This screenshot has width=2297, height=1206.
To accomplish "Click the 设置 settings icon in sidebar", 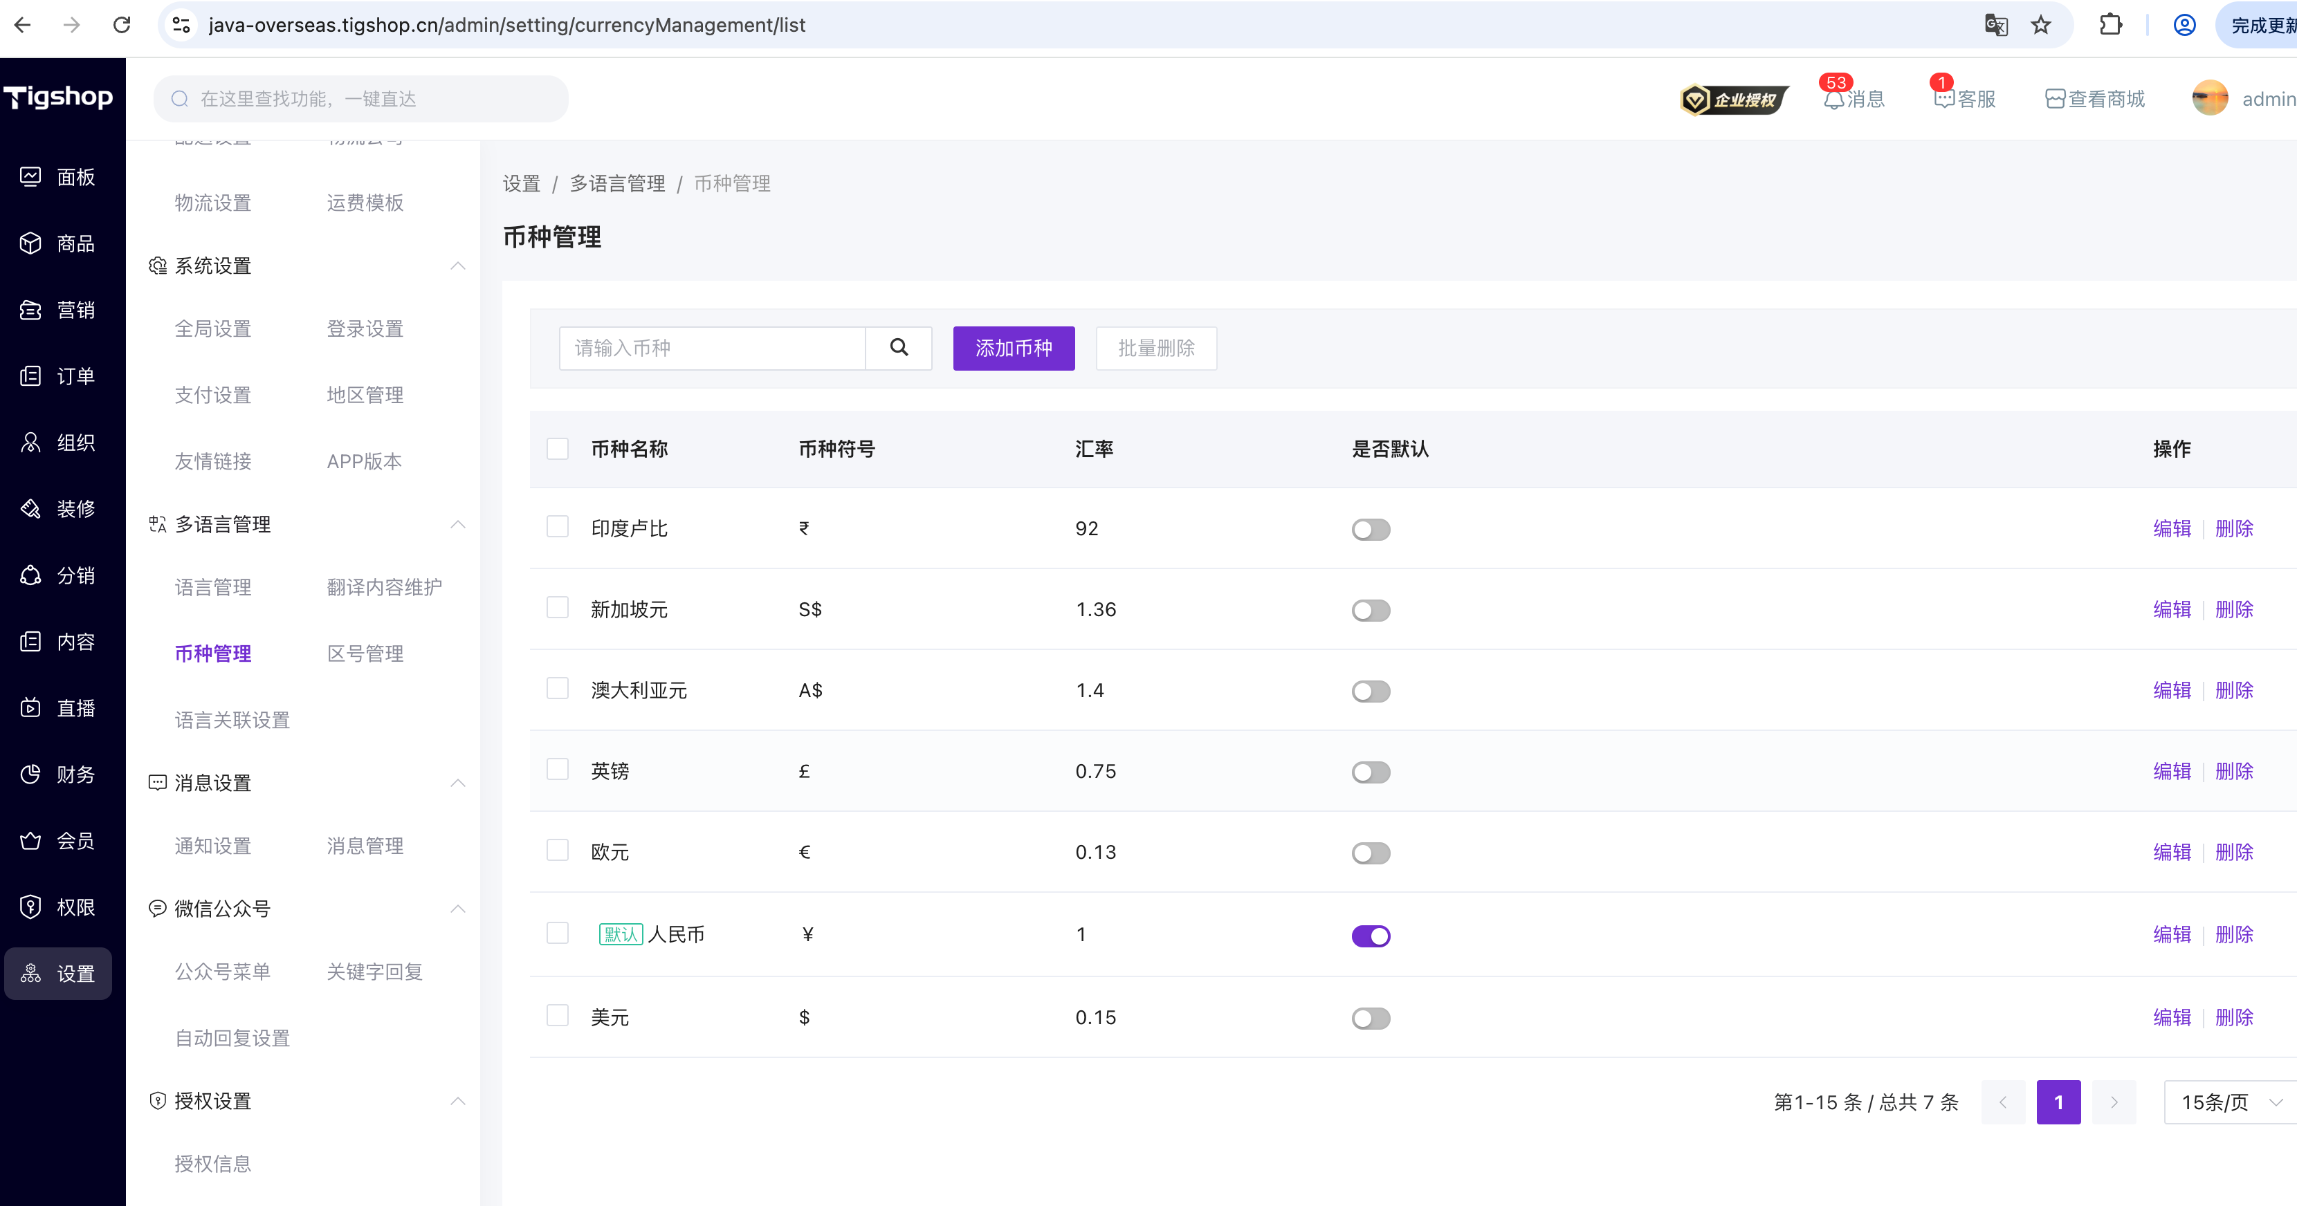I will (x=30, y=974).
